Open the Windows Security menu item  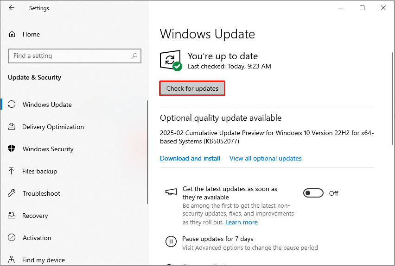tap(48, 149)
